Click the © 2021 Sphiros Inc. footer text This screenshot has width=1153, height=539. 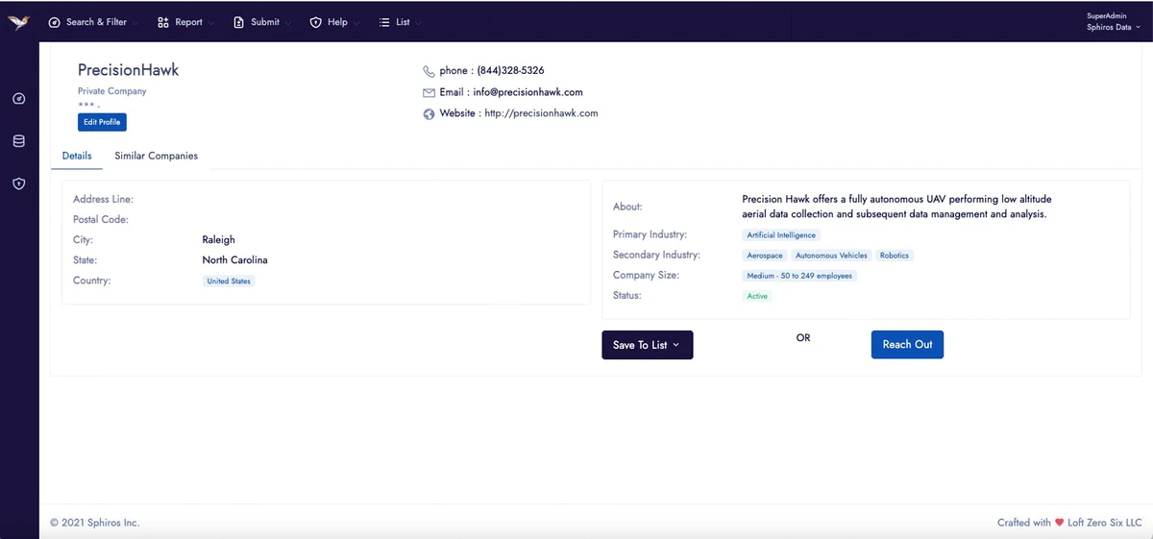[x=94, y=523]
